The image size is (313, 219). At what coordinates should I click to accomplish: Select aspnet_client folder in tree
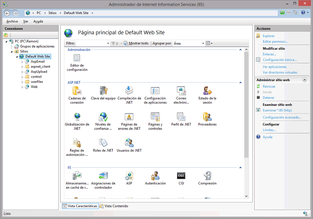40,66
